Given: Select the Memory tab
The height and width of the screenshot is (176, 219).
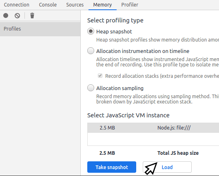Looking at the screenshot, I should coord(102,5).
